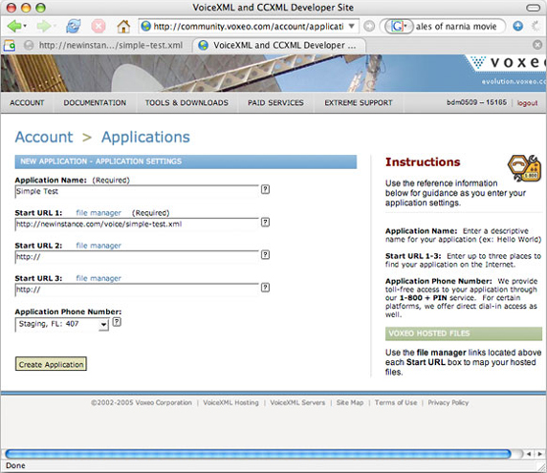This screenshot has width=547, height=473.
Task: Go to the home page icon
Action: click(123, 26)
